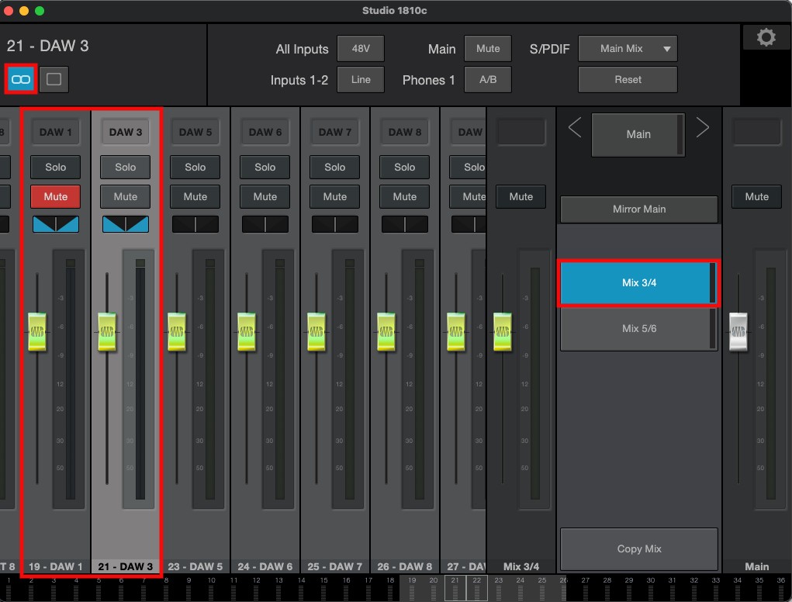Go to next mix with right arrow
Viewport: 792px width, 602px height.
click(x=702, y=127)
